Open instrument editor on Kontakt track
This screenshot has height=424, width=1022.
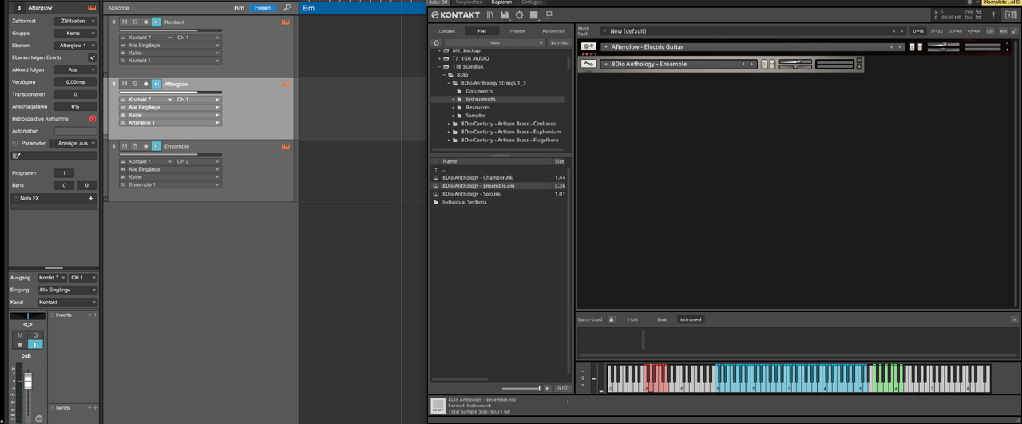point(285,22)
